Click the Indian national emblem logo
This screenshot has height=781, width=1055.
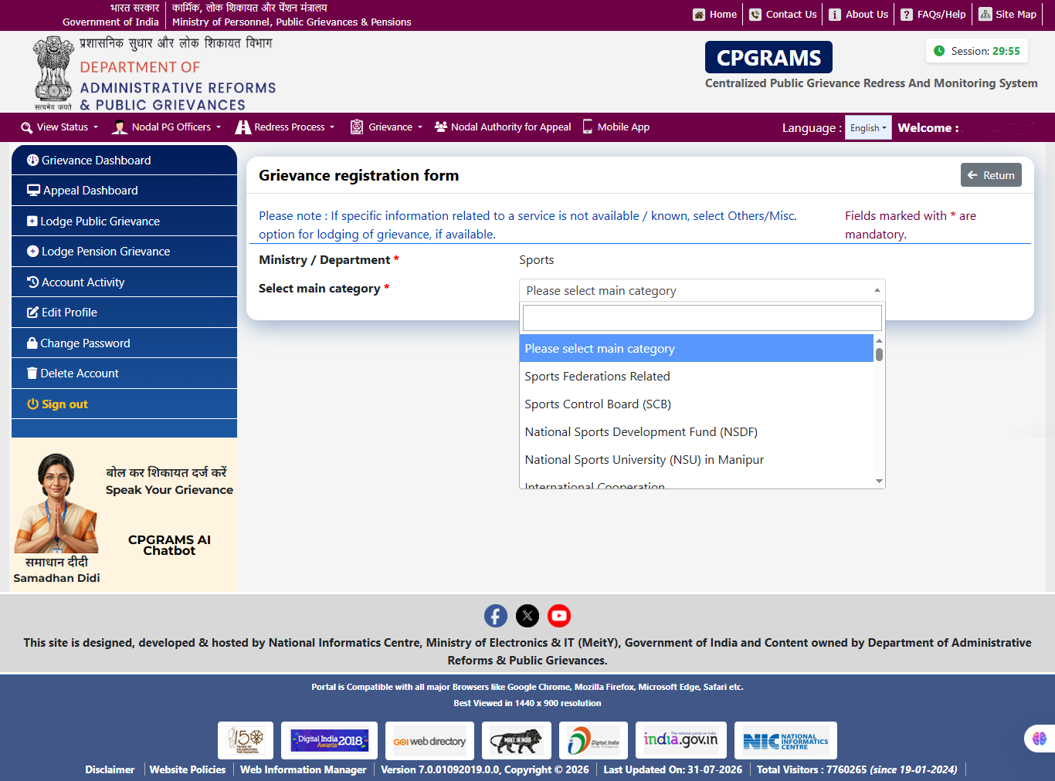pos(53,73)
